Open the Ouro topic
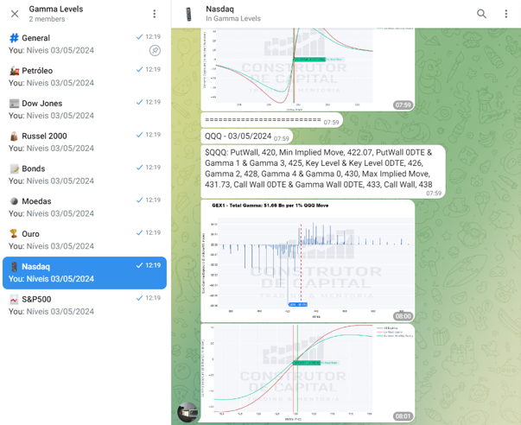The height and width of the screenshot is (425, 521). 85,239
